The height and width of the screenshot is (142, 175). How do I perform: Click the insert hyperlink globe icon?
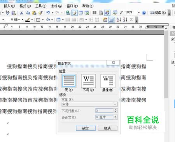68,13
